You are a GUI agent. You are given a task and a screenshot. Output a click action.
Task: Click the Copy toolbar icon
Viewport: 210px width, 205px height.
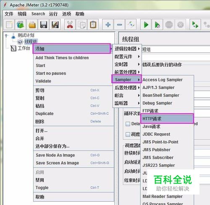pos(81,25)
